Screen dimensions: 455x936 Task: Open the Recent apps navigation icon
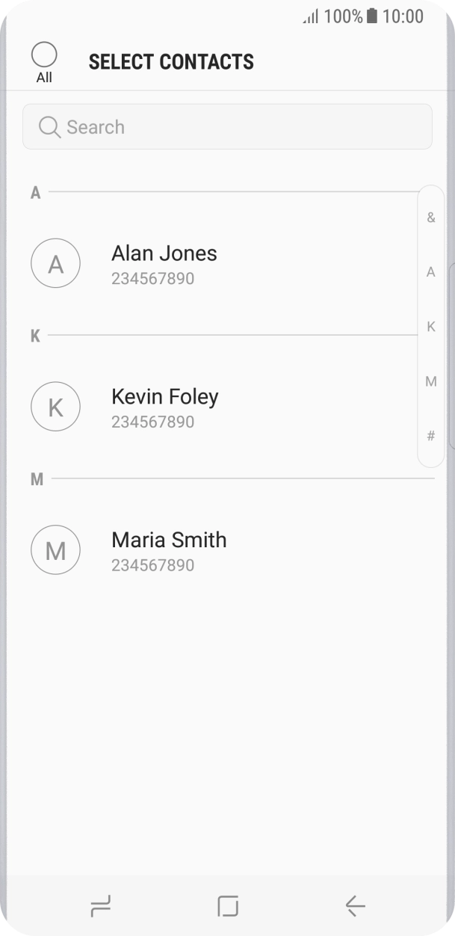coord(100,906)
